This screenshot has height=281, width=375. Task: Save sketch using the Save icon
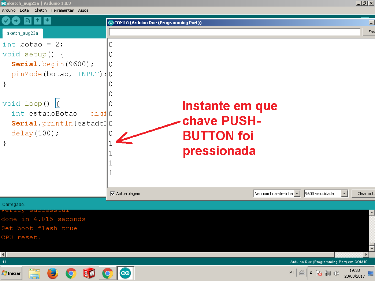click(x=48, y=21)
